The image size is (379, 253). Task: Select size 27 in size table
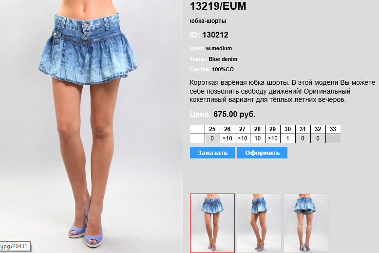pos(243,129)
